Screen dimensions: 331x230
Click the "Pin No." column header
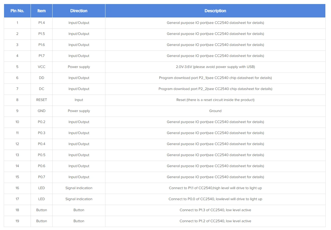pos(17,11)
